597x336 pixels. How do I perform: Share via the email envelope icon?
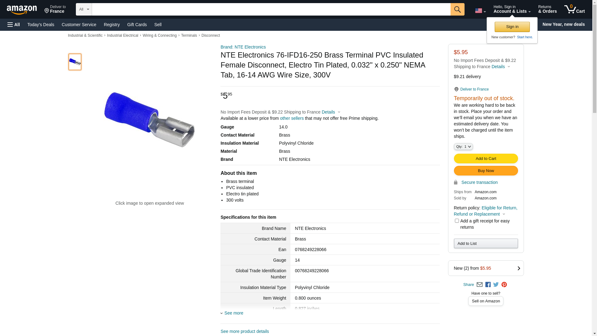click(479, 285)
